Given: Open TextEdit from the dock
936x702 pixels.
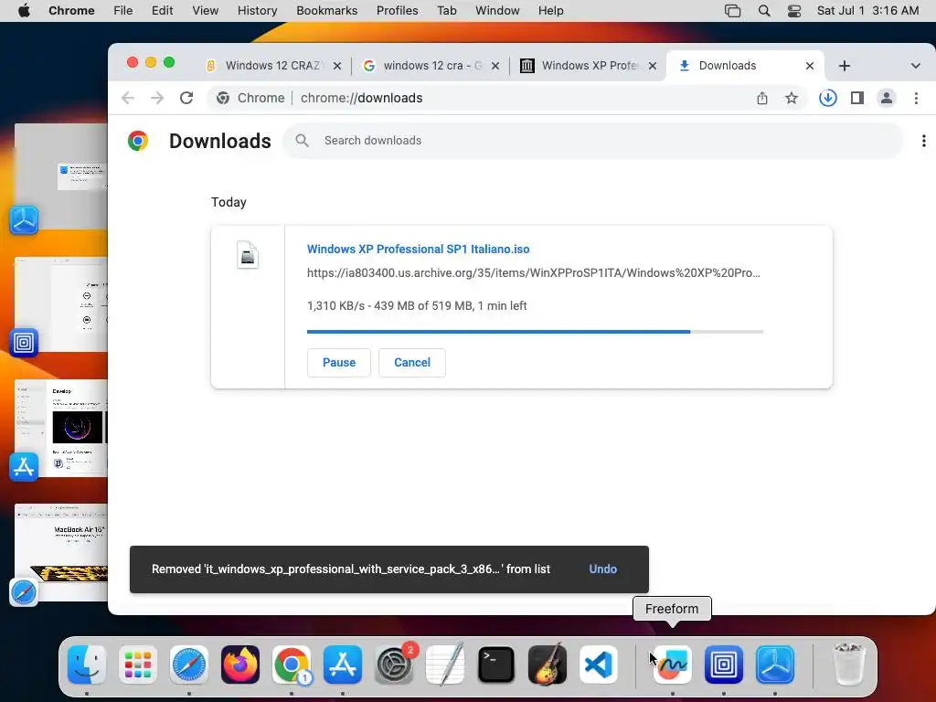Looking at the screenshot, I should [x=445, y=665].
